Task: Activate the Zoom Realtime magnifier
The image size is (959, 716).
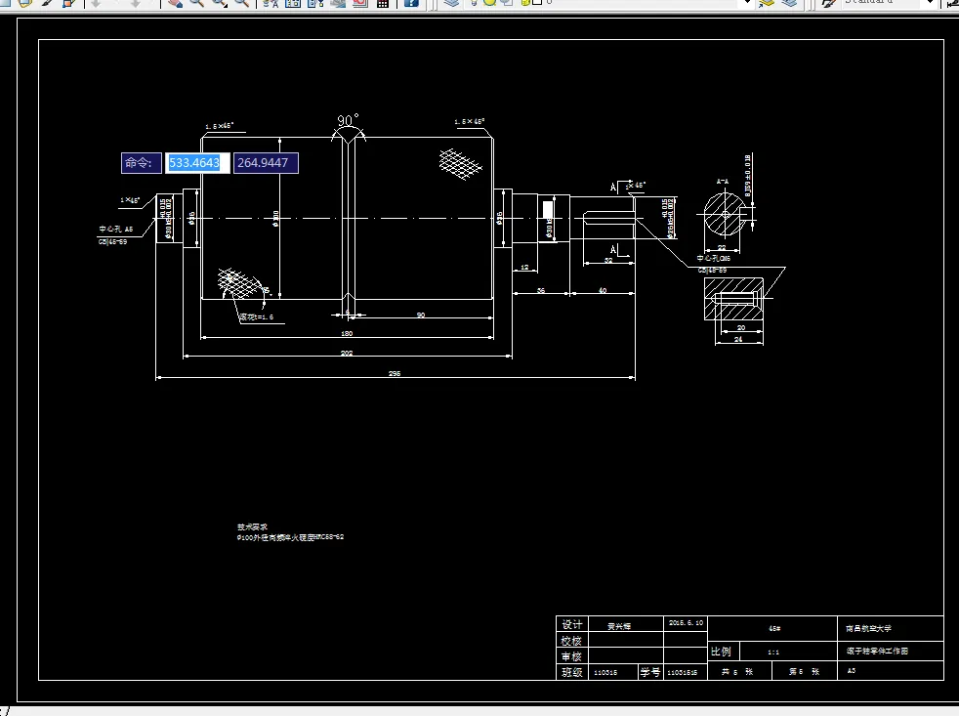Action: (x=196, y=3)
